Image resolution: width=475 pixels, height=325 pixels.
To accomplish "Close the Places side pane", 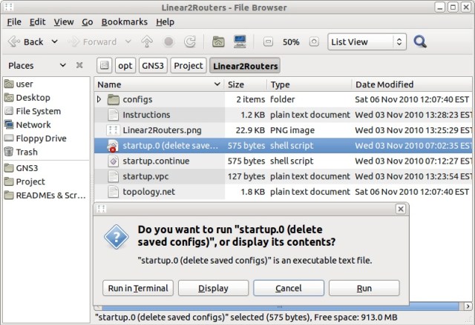I will point(79,66).
